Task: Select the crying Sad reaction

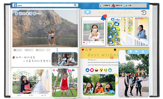Action: (105, 70)
